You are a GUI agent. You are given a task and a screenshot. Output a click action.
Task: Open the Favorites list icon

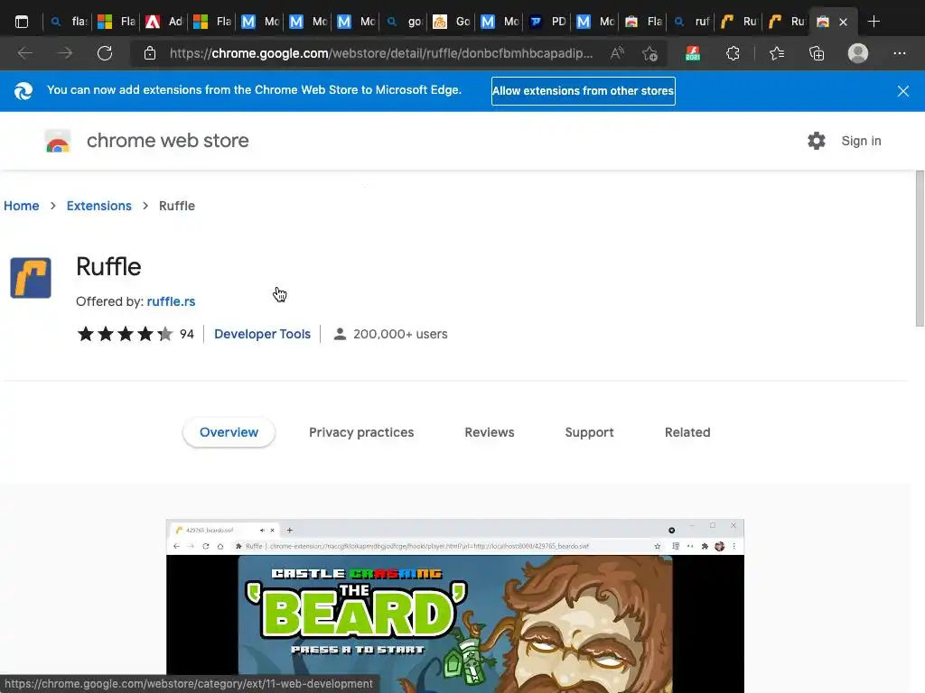click(x=776, y=53)
